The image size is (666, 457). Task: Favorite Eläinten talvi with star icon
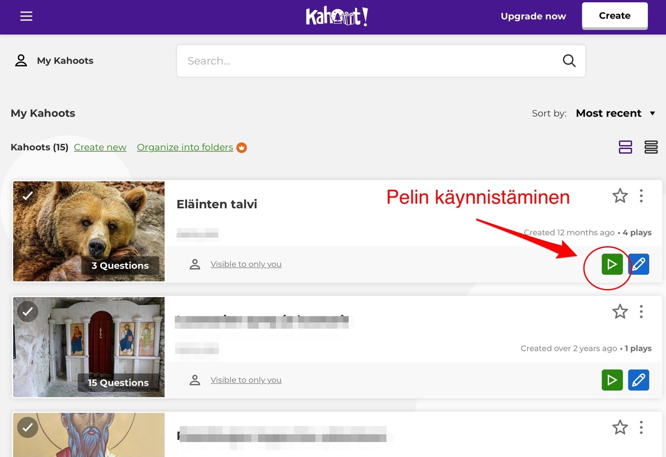pyautogui.click(x=620, y=196)
